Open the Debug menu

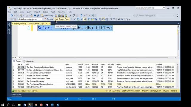click(x=46, y=12)
